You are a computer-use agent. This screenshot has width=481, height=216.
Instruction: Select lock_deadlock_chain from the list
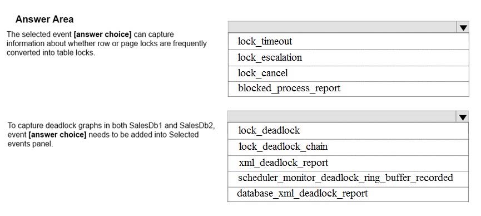pos(348,147)
